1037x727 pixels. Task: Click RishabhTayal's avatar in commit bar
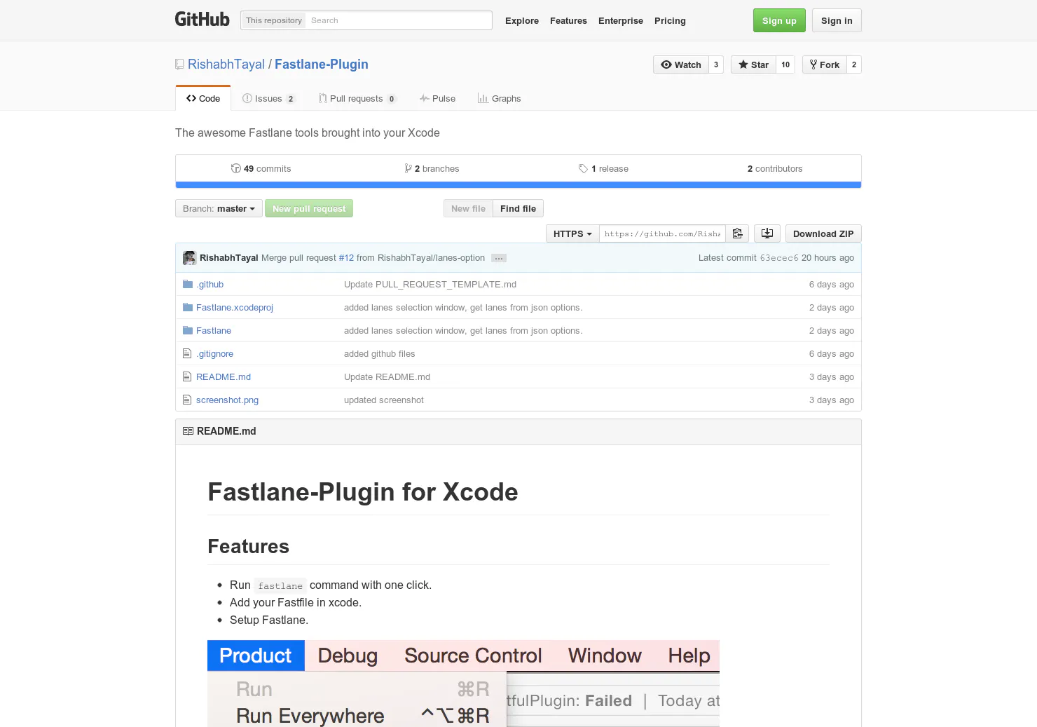coord(189,258)
